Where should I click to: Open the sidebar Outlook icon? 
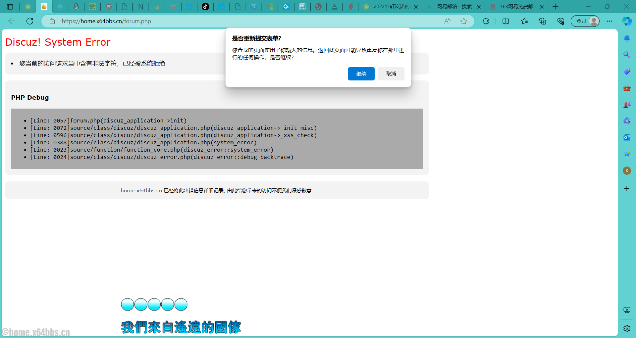pyautogui.click(x=627, y=137)
